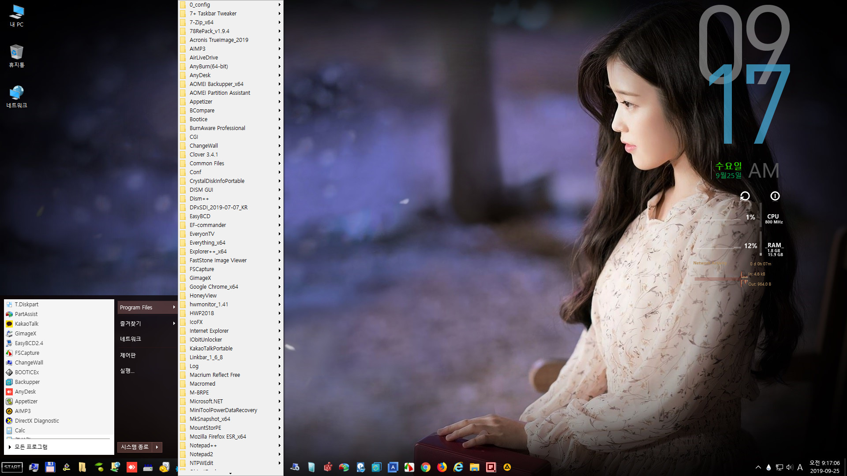Open Appetizer in the start menu list
The width and height of the screenshot is (847, 476).
(59, 402)
